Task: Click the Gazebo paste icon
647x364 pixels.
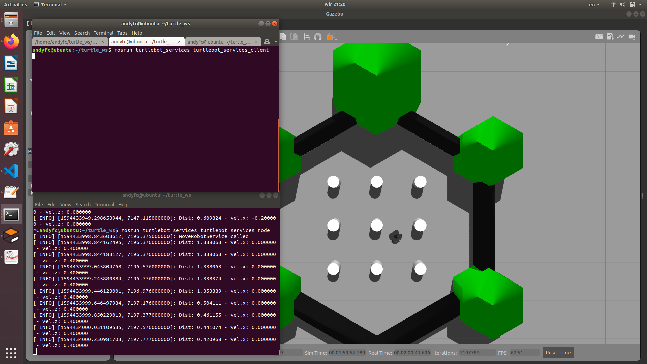Action: click(294, 37)
